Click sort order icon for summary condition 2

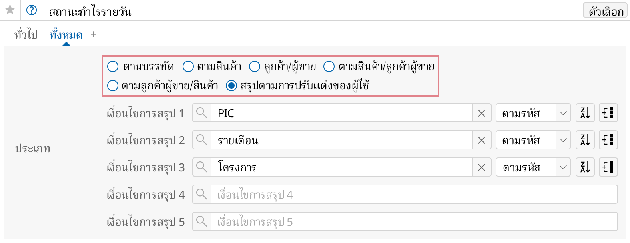(x=585, y=140)
